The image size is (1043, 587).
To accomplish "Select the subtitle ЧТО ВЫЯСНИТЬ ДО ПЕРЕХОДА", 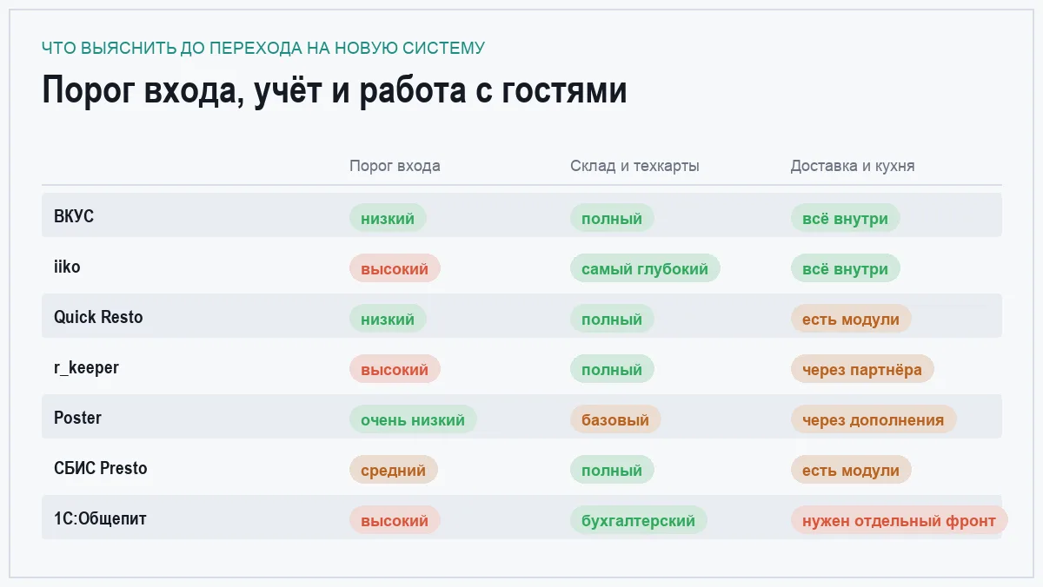I will [263, 48].
